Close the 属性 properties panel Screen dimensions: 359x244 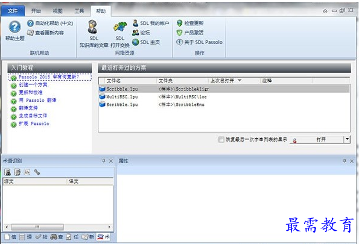[352, 161]
